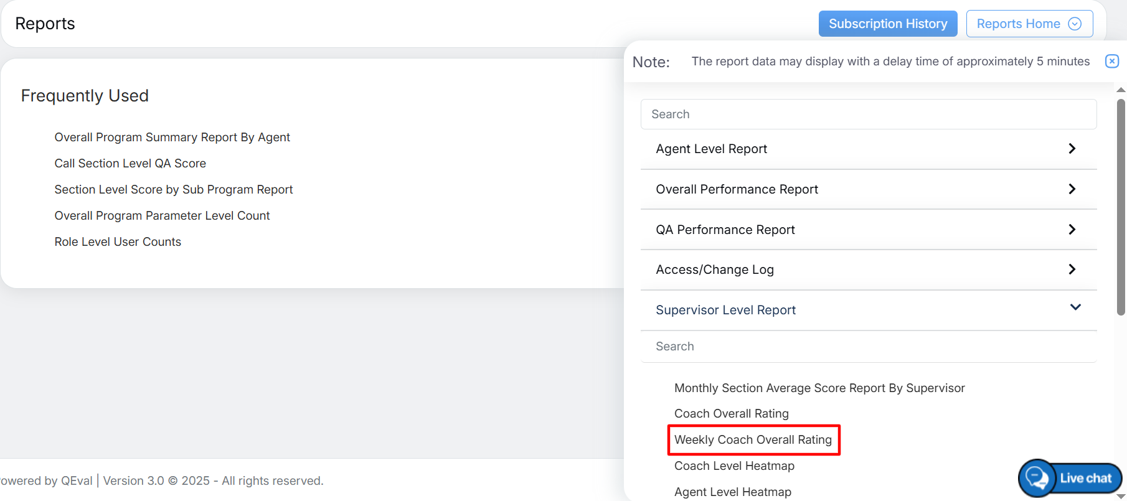Click the Reports Home dropdown circle icon
Viewport: 1127px width, 501px height.
(1075, 24)
